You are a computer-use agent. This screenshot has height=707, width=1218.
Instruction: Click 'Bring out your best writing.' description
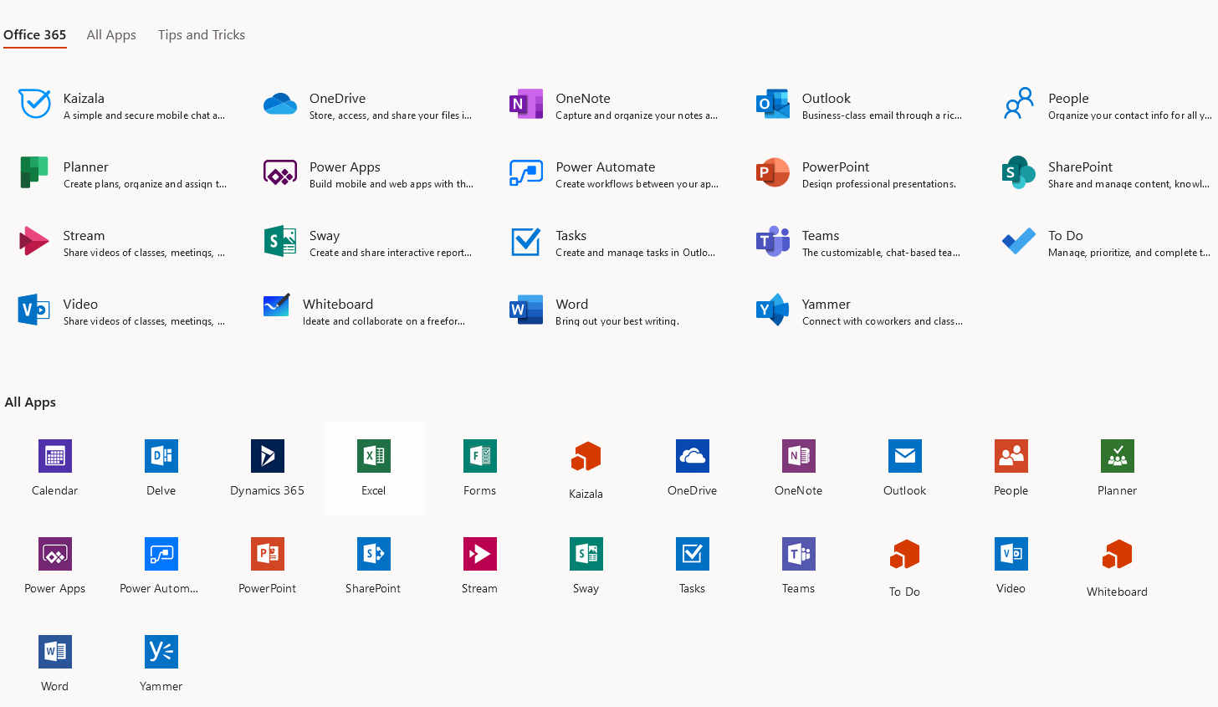[x=617, y=321]
